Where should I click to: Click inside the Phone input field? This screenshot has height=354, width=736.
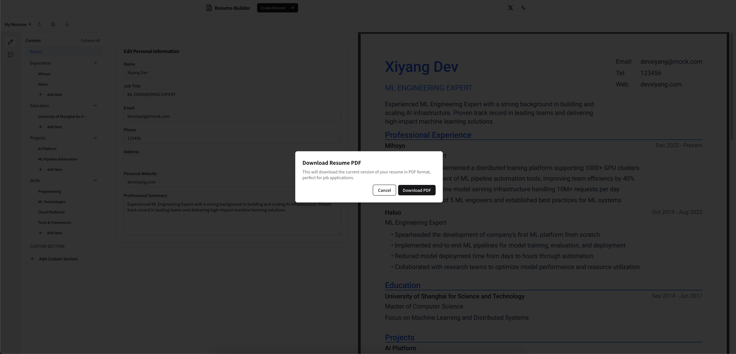[232, 138]
